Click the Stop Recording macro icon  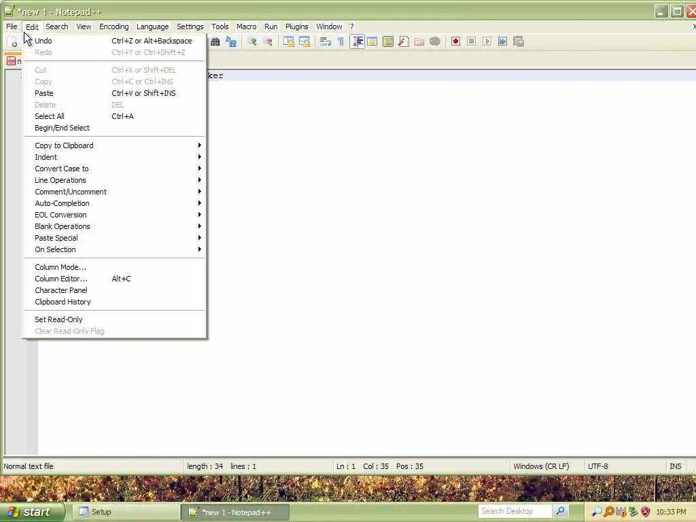tap(472, 41)
